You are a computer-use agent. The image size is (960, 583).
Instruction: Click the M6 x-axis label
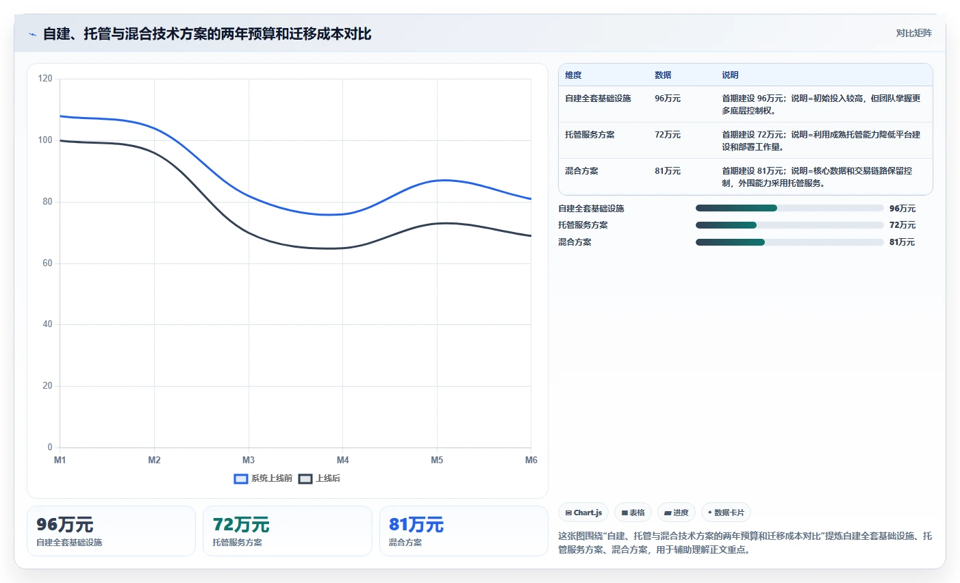point(531,460)
